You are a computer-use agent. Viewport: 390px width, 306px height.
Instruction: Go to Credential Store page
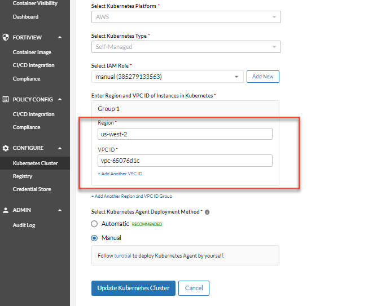pos(32,189)
